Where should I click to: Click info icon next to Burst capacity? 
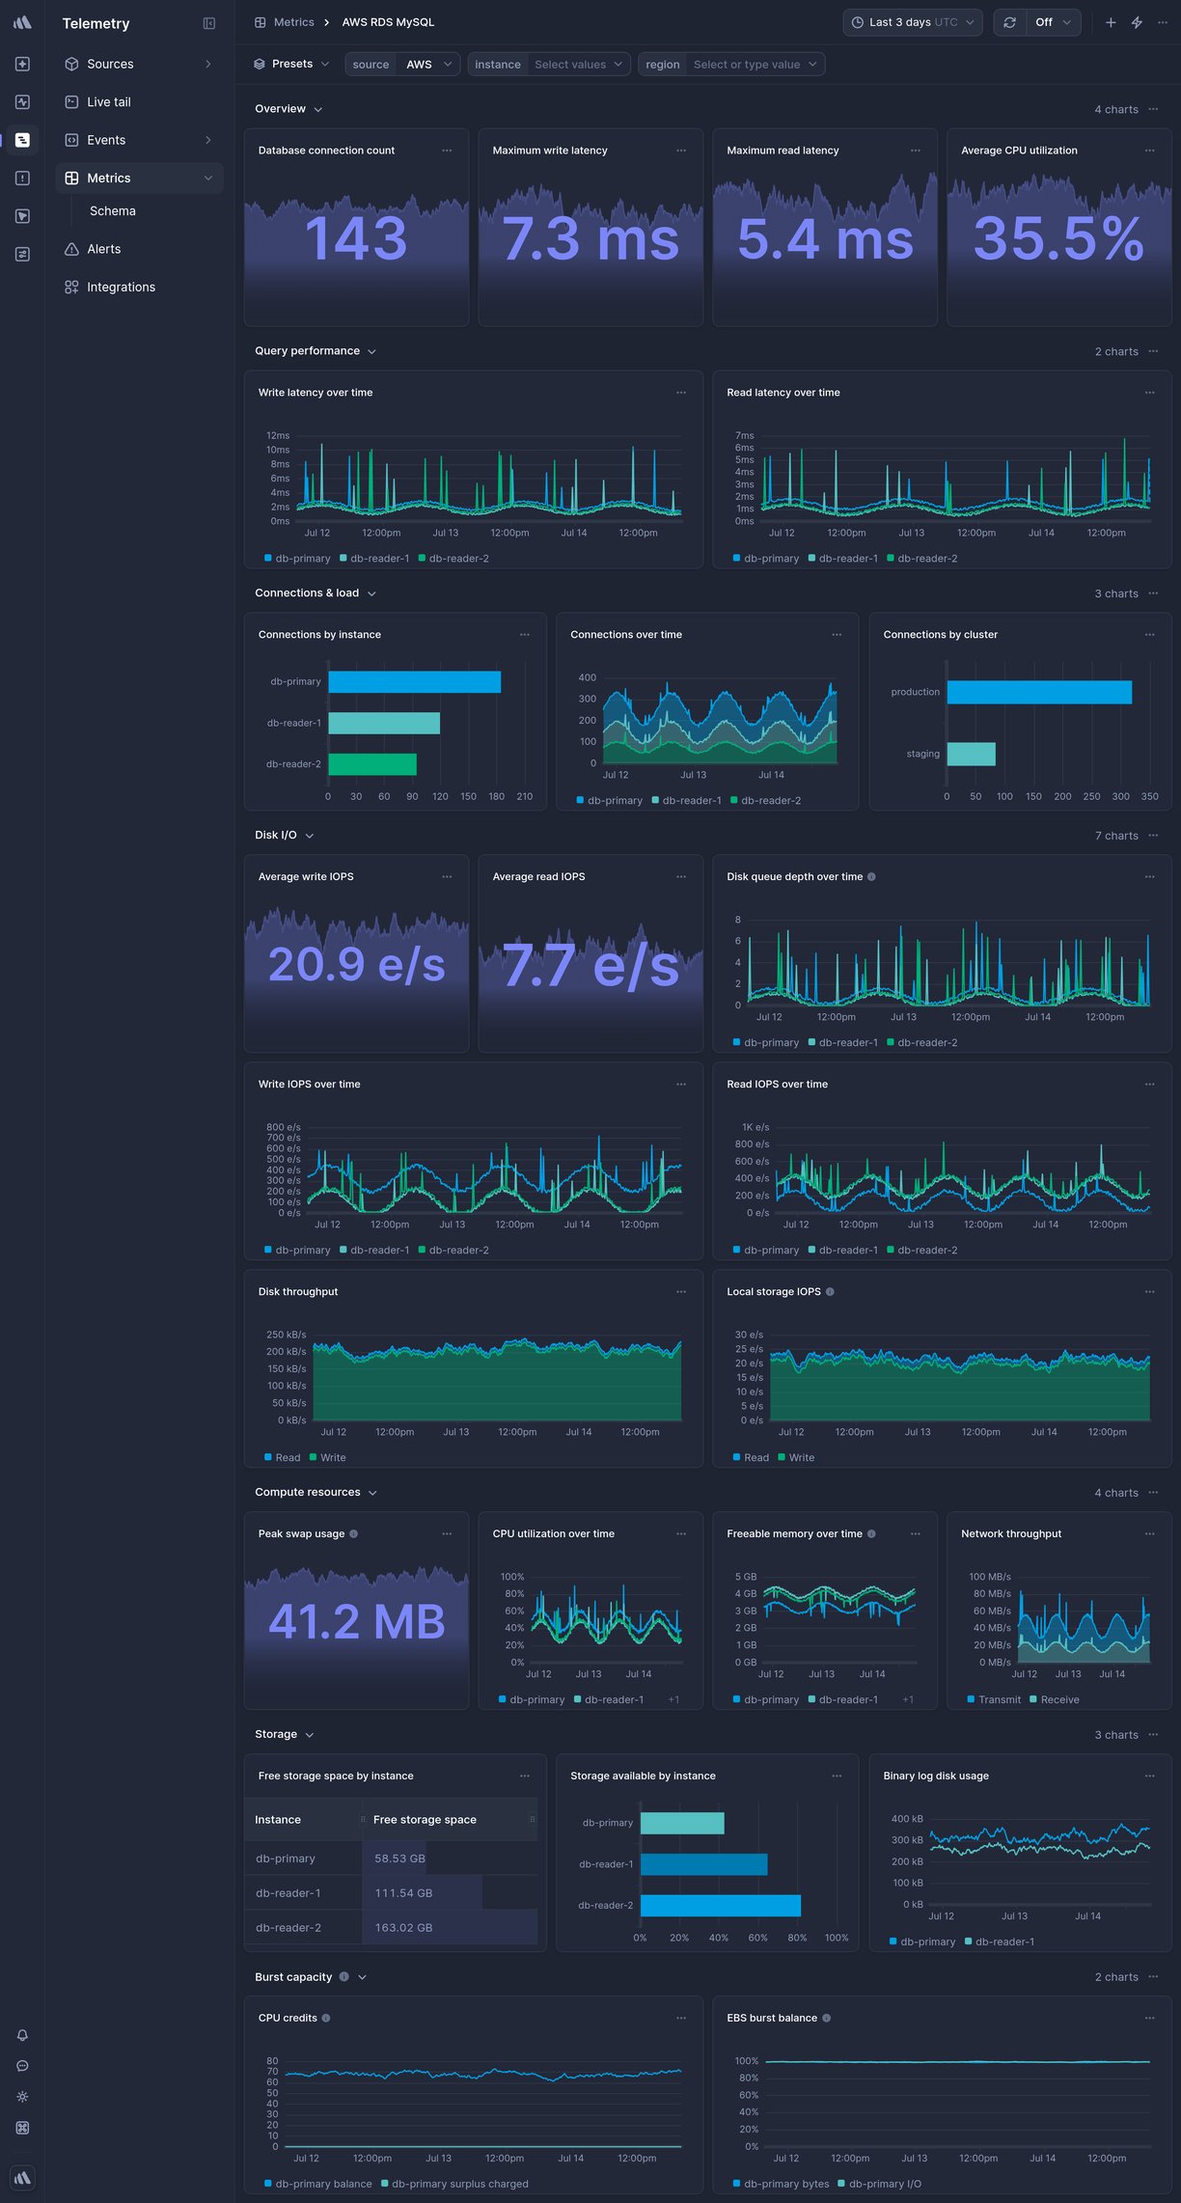tap(343, 1977)
